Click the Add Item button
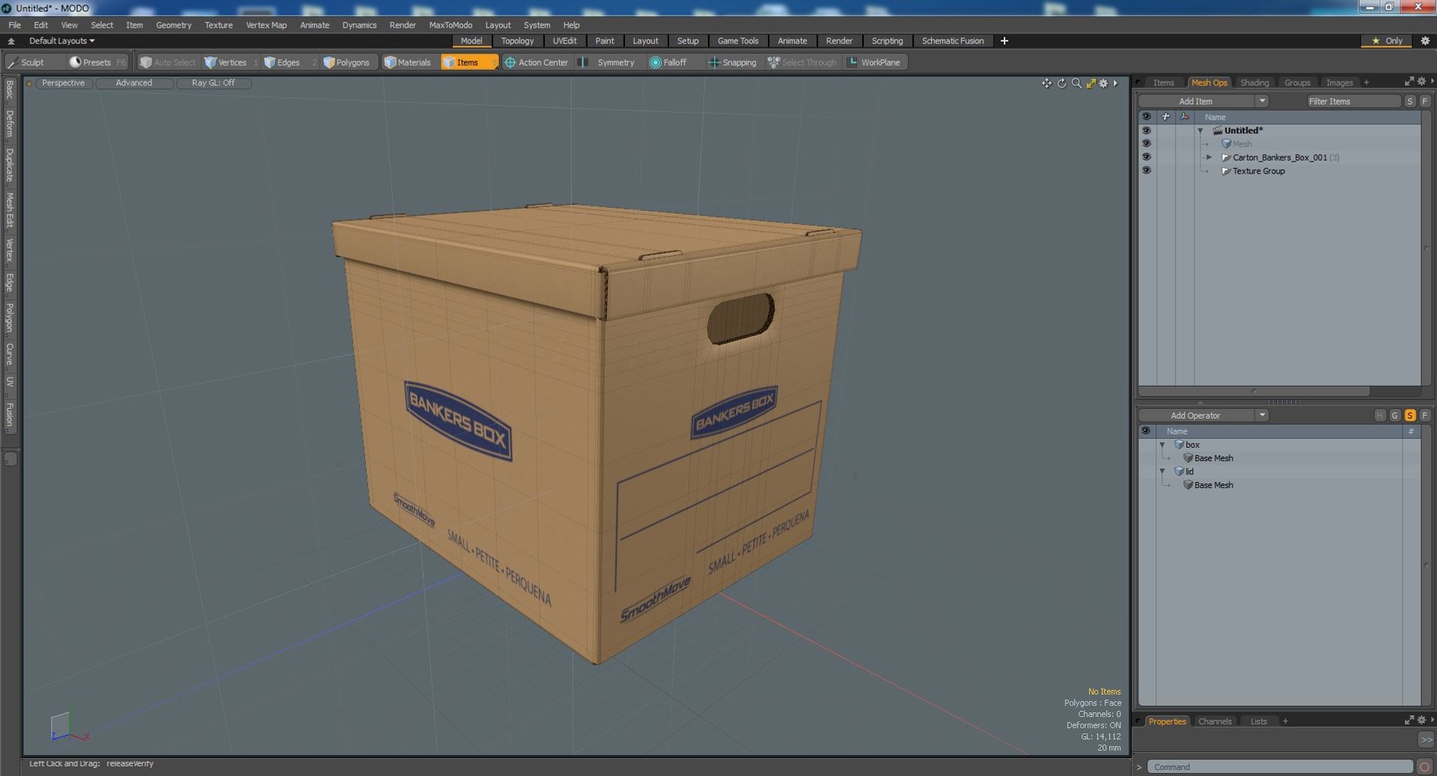 [x=1196, y=101]
